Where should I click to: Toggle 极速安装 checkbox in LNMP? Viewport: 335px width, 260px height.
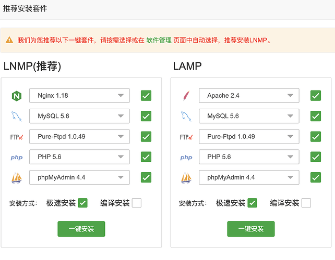82,203
